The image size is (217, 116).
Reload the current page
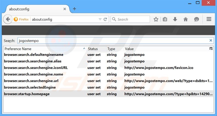(x=105, y=19)
